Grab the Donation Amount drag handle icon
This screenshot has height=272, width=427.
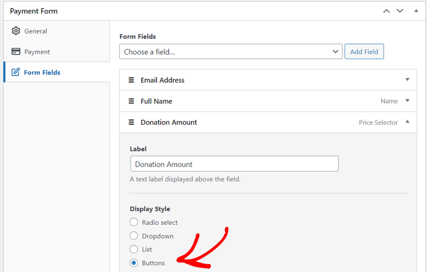pos(132,122)
